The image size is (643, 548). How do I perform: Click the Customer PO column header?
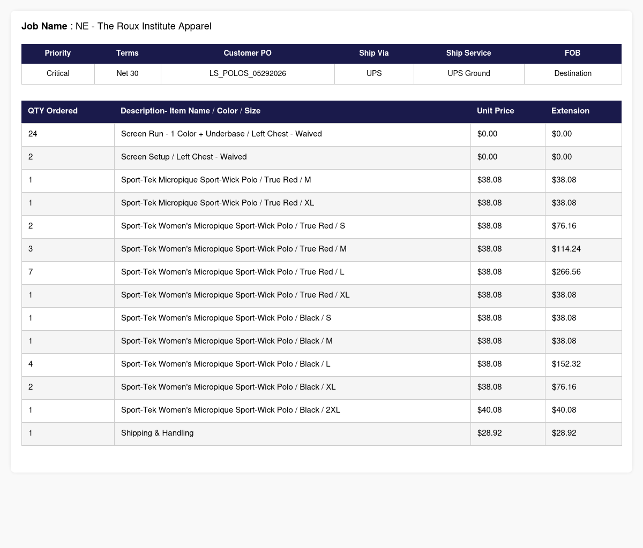248,53
